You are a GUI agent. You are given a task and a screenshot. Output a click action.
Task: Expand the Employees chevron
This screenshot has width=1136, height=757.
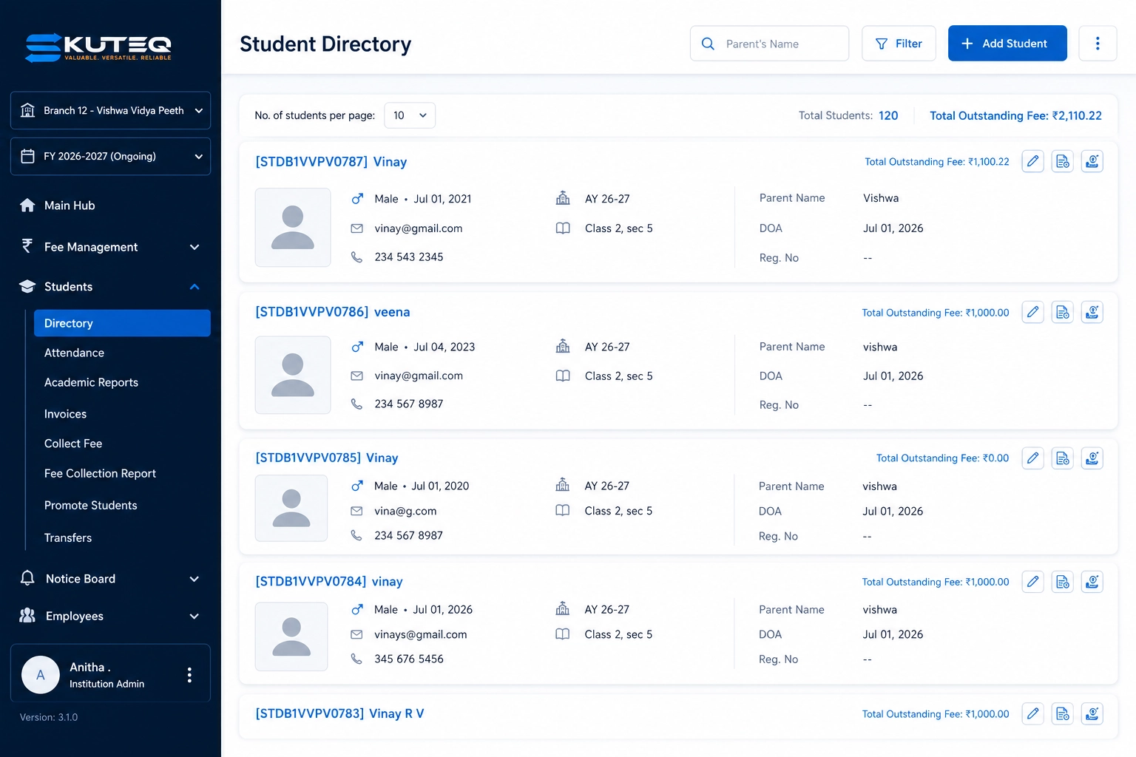click(x=195, y=616)
